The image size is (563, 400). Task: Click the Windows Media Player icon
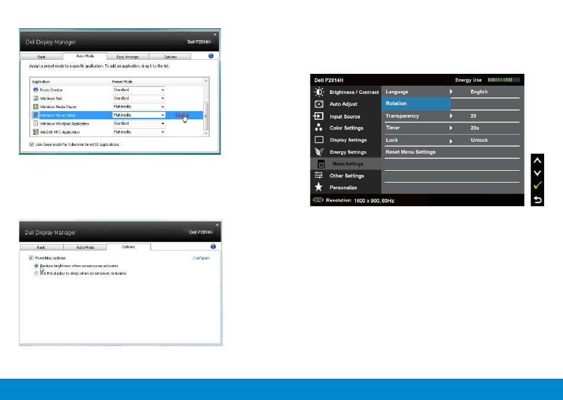35,107
